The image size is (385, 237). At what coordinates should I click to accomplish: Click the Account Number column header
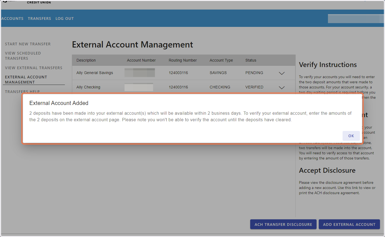coord(141,60)
